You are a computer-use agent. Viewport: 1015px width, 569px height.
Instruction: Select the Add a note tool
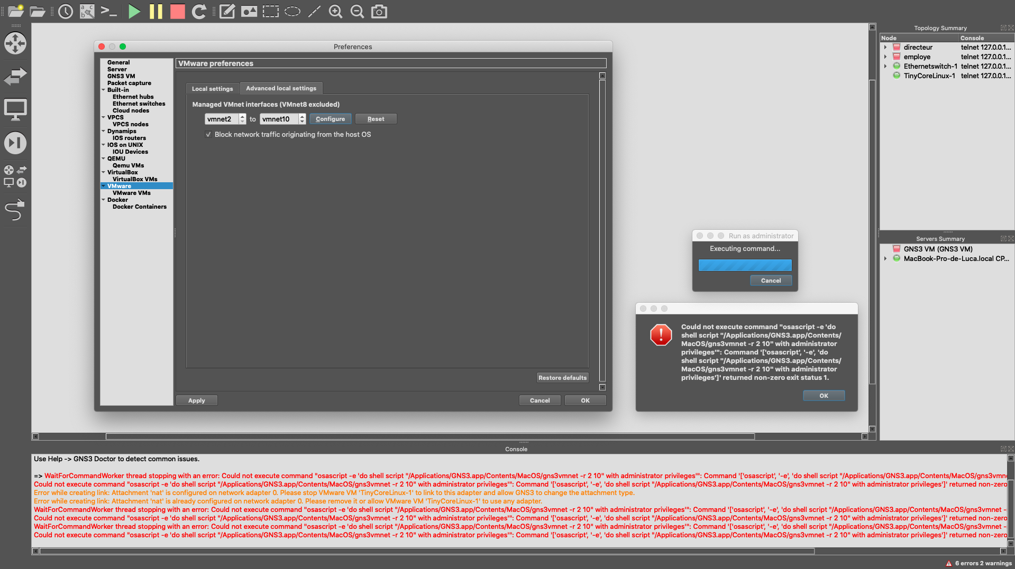(227, 11)
